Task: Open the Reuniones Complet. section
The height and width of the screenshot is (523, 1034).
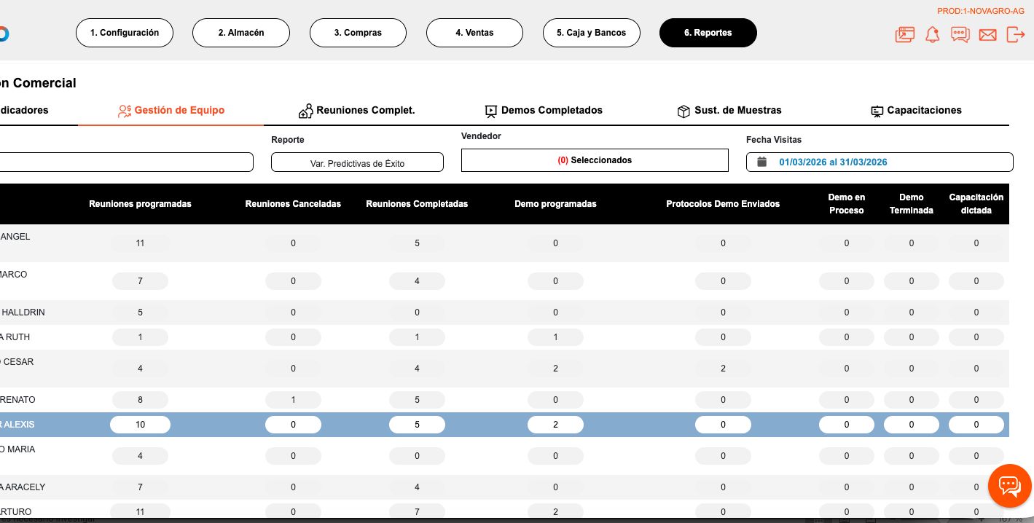Action: click(356, 110)
